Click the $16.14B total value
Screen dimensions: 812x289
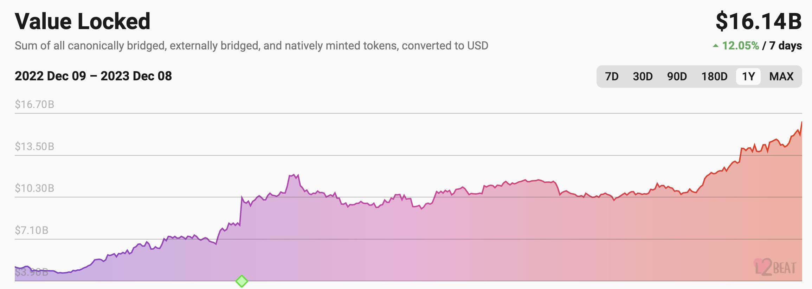pos(759,21)
